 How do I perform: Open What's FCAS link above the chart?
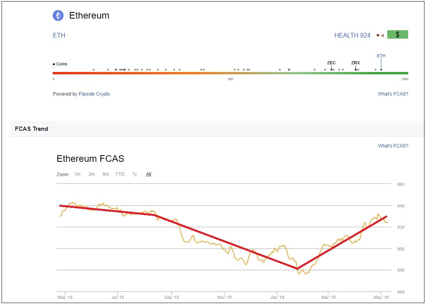393,146
